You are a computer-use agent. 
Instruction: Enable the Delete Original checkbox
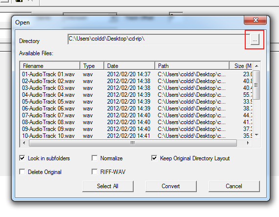point(22,172)
